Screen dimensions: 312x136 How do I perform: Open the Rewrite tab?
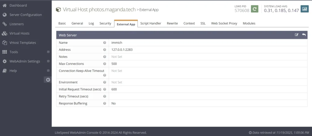pyautogui.click(x=172, y=23)
